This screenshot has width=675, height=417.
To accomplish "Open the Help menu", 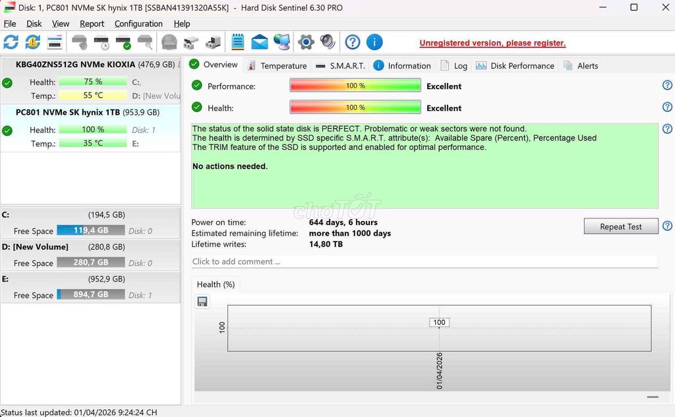I will pyautogui.click(x=182, y=24).
